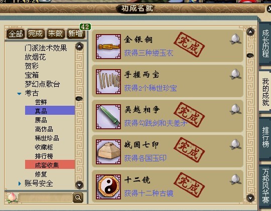Switch to the 排行榜 side tab
Image resolution: width=271 pixels, height=211 pixels.
(265, 137)
